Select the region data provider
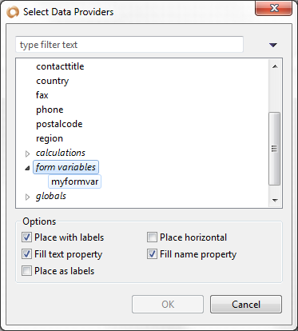The width and height of the screenshot is (298, 331). tap(50, 138)
